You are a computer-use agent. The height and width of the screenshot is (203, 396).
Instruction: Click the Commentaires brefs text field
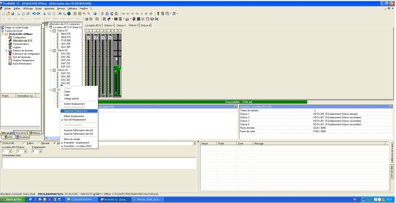[x=99, y=163]
